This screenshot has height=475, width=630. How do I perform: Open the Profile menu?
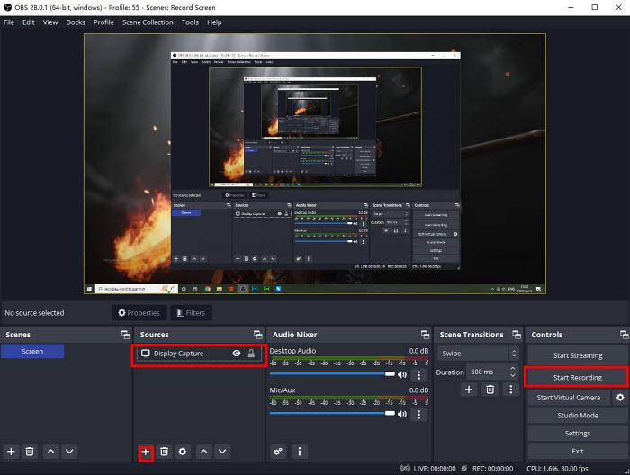pyautogui.click(x=103, y=22)
